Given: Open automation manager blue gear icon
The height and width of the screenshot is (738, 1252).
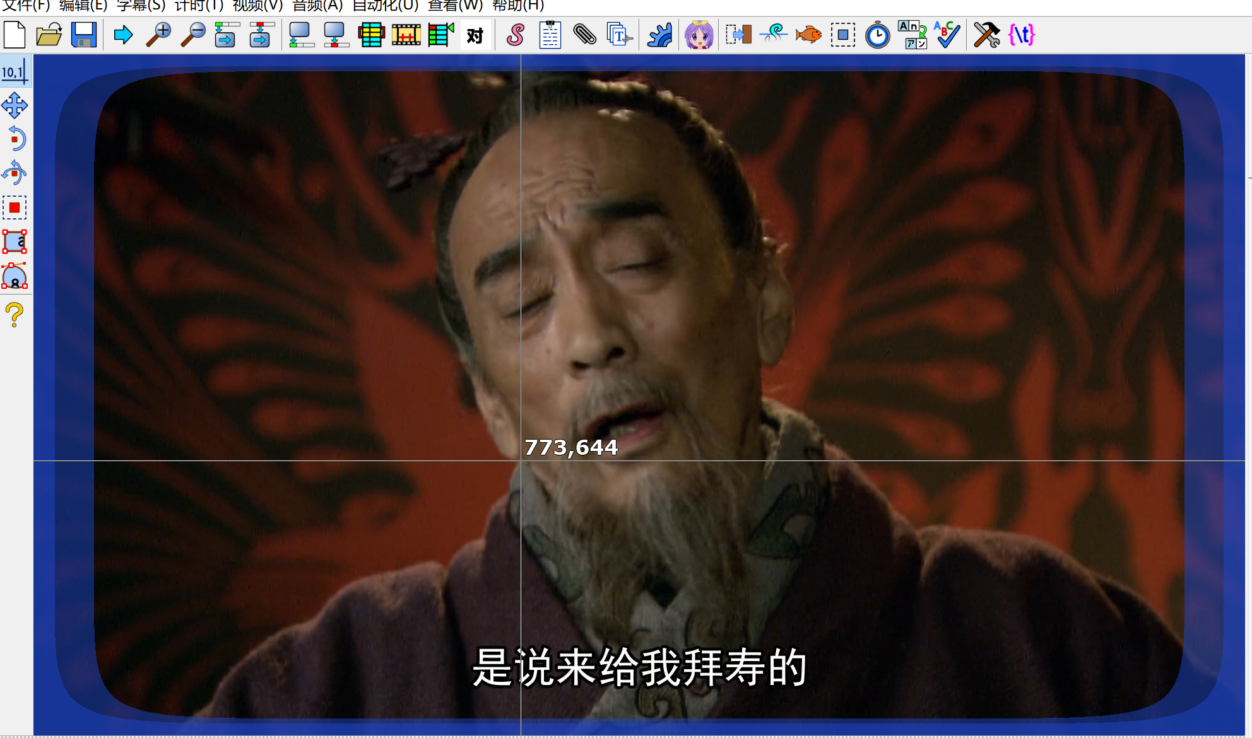Looking at the screenshot, I should click(659, 35).
